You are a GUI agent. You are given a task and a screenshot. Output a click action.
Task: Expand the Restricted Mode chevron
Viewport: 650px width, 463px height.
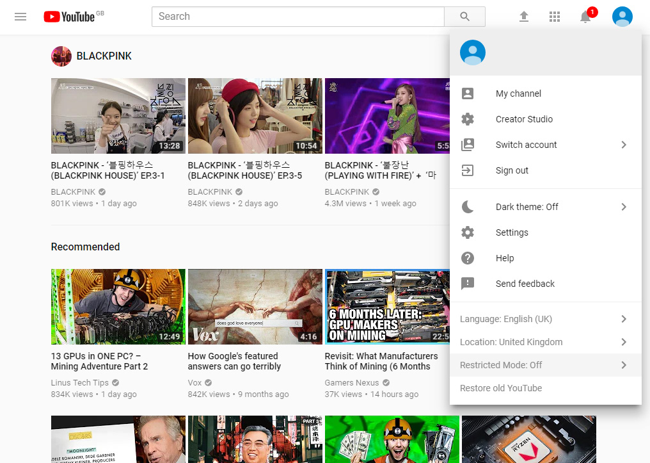coord(624,365)
